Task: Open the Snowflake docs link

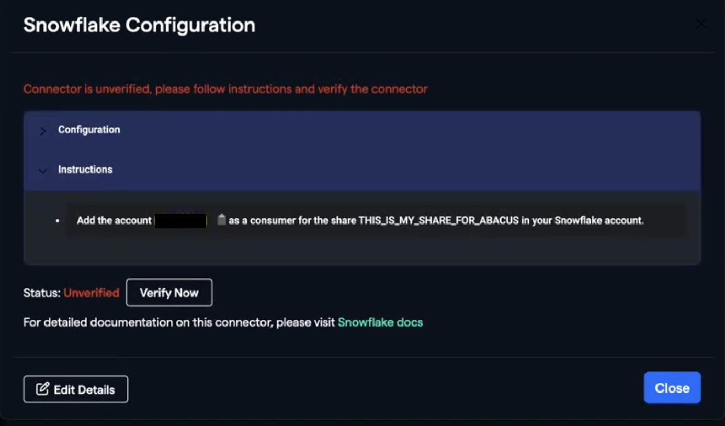Action: click(x=380, y=322)
